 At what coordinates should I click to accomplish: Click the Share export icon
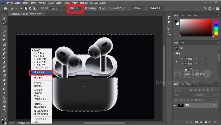[x=218, y=9]
